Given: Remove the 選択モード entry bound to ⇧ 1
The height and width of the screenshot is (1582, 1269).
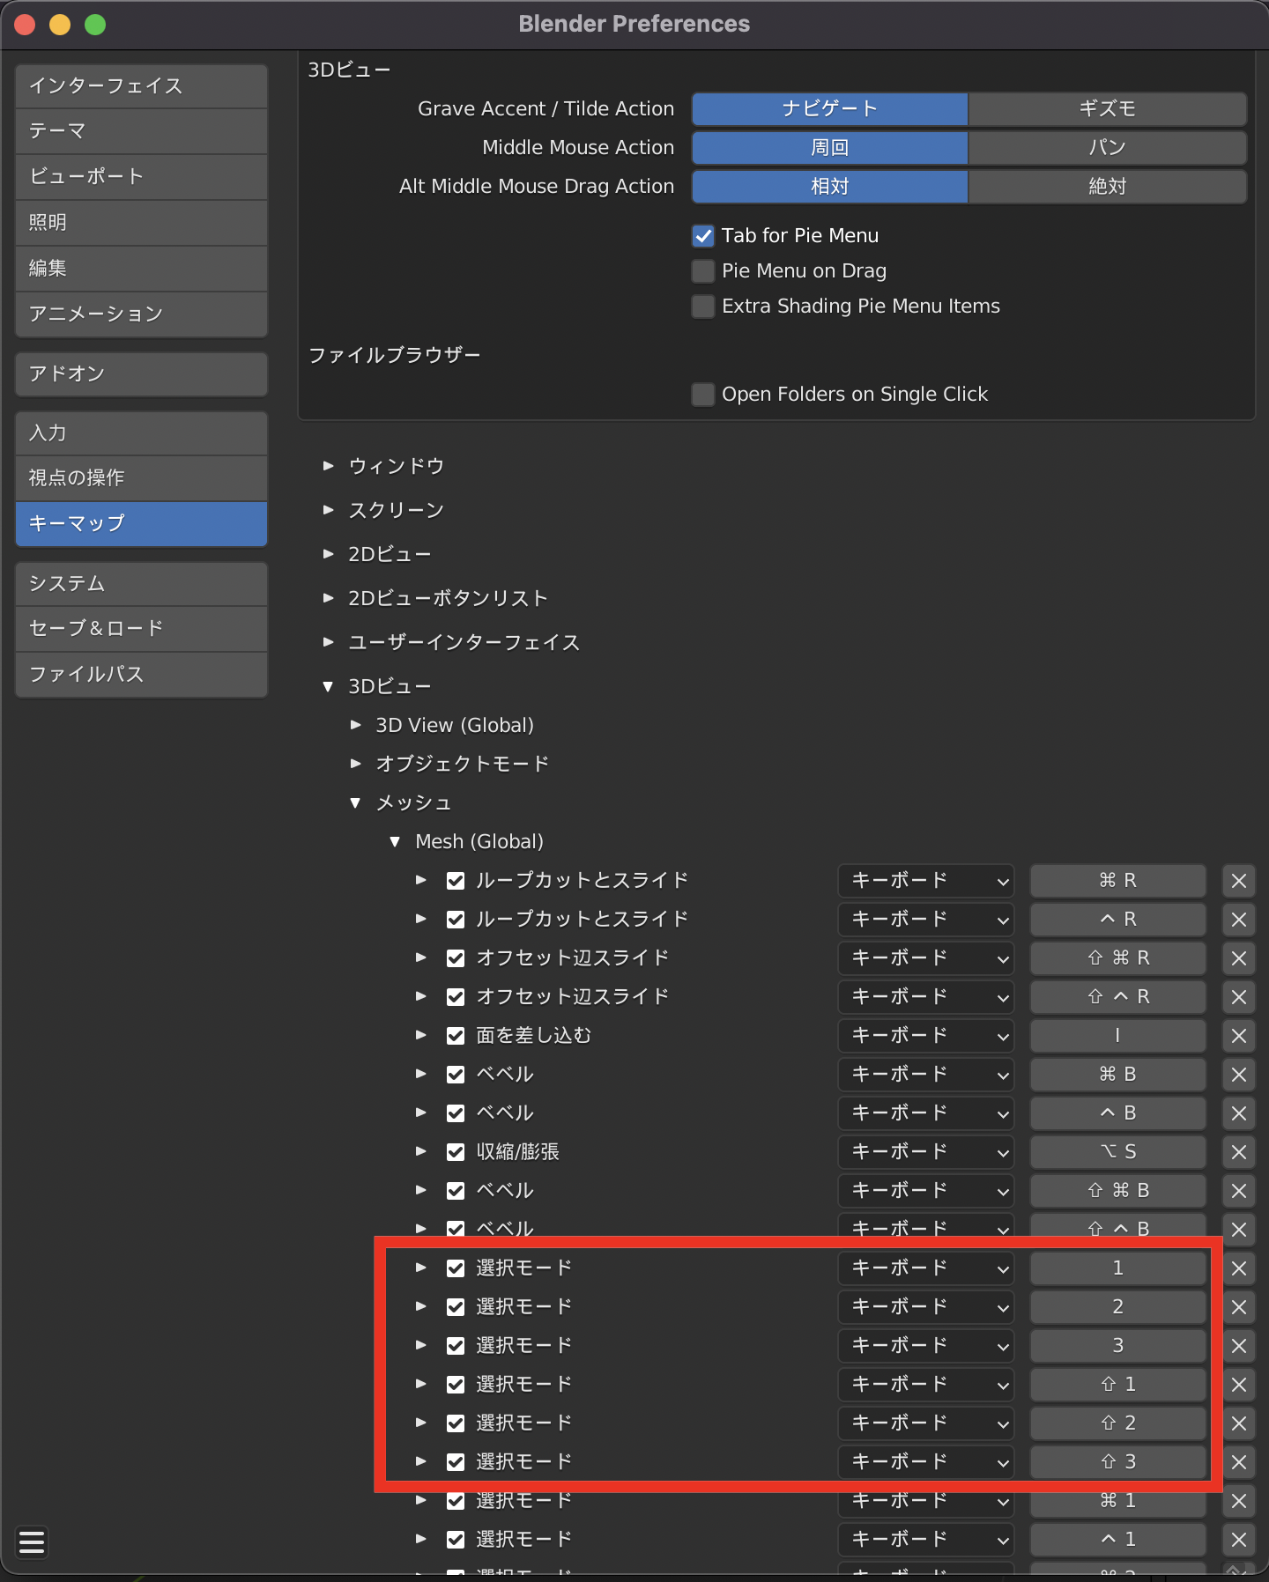Looking at the screenshot, I should 1238,1385.
